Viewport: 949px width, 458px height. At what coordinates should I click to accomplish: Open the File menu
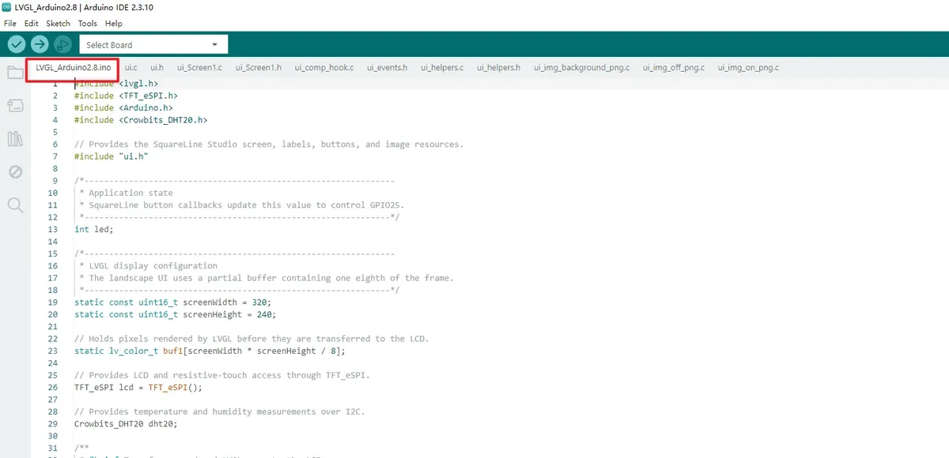click(x=9, y=24)
